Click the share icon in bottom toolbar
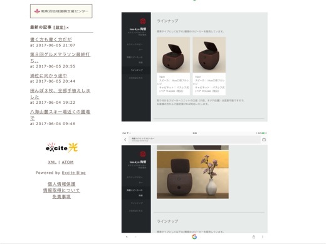The width and height of the screenshot is (326, 244). coord(254,237)
